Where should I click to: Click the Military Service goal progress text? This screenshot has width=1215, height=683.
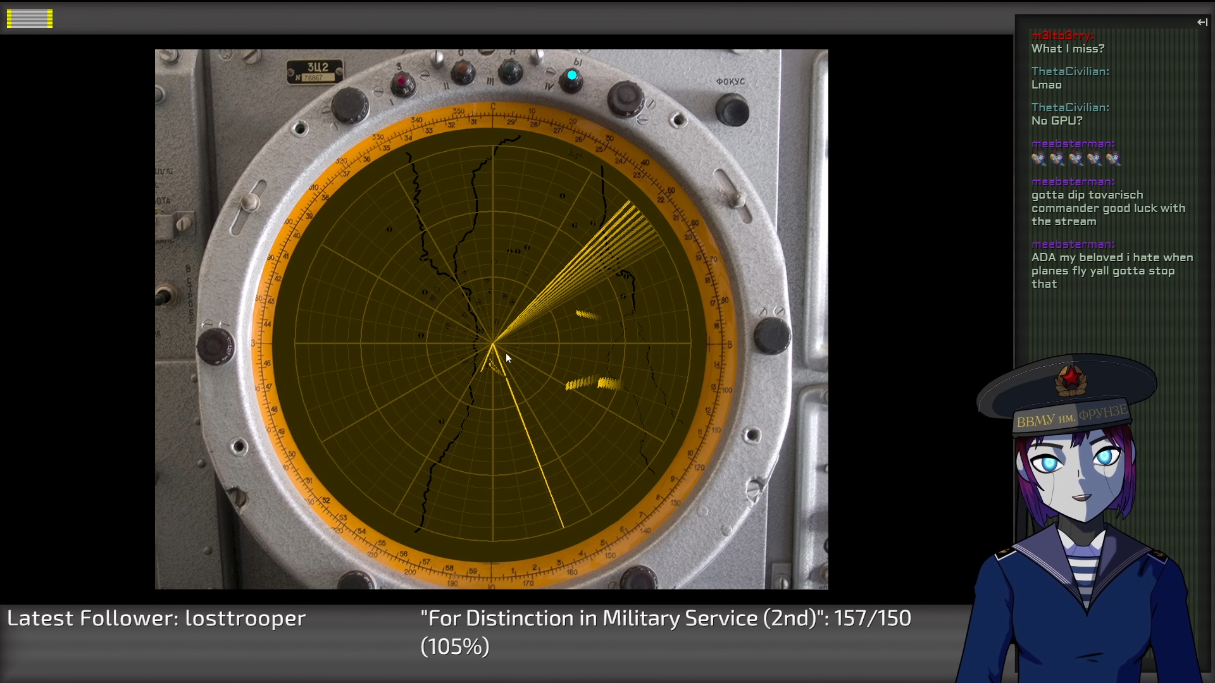coord(665,631)
